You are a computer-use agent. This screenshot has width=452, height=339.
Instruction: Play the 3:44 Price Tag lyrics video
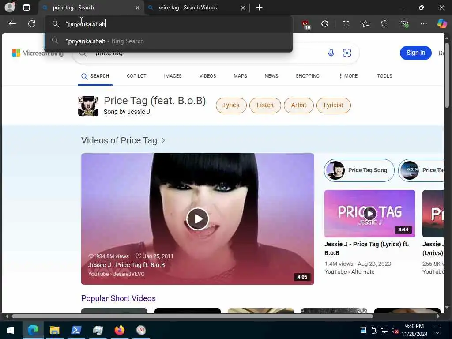[x=370, y=214]
